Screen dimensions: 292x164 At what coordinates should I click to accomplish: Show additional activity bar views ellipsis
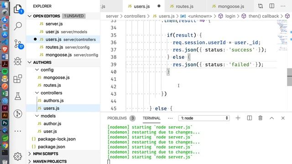coord(18,131)
